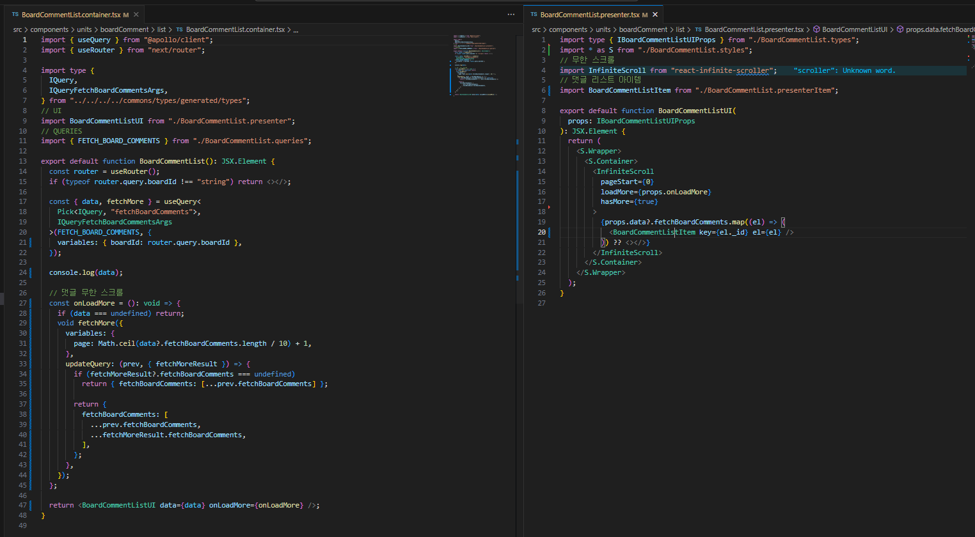Click 'updateQuery' in the container file

coord(88,364)
